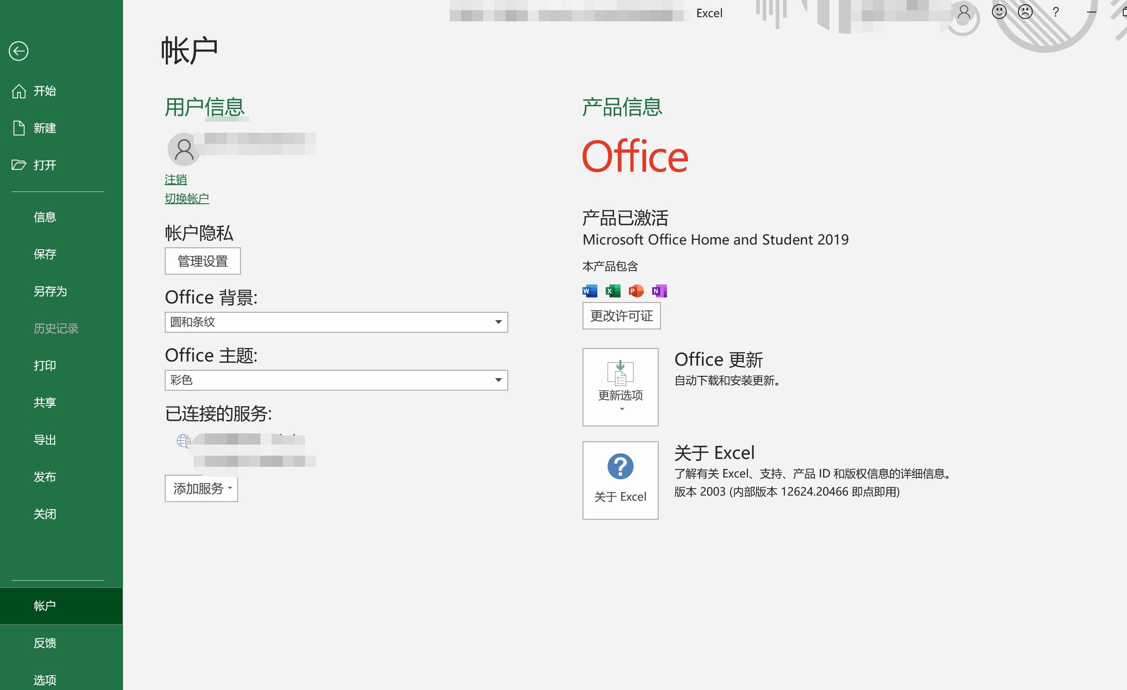Image resolution: width=1127 pixels, height=690 pixels.
Task: Open the 另存为 menu item
Action: tap(50, 291)
